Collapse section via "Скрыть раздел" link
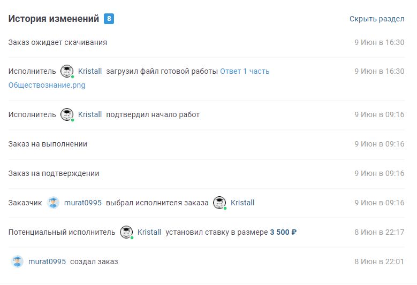417x285 pixels. [376, 19]
